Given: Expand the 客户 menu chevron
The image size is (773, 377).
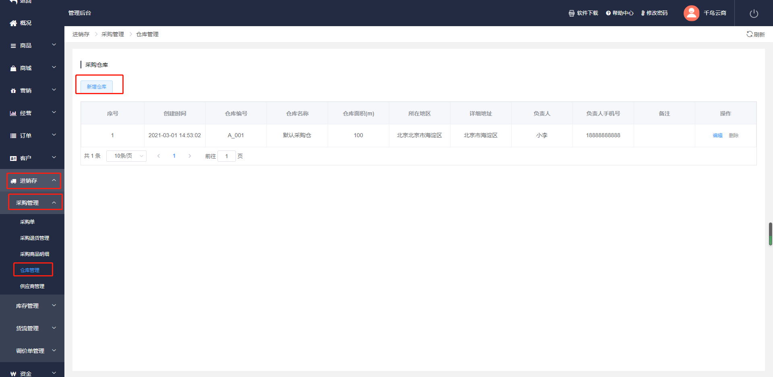Looking at the screenshot, I should point(54,158).
